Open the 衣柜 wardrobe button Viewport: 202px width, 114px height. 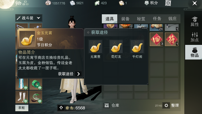(x=22, y=108)
